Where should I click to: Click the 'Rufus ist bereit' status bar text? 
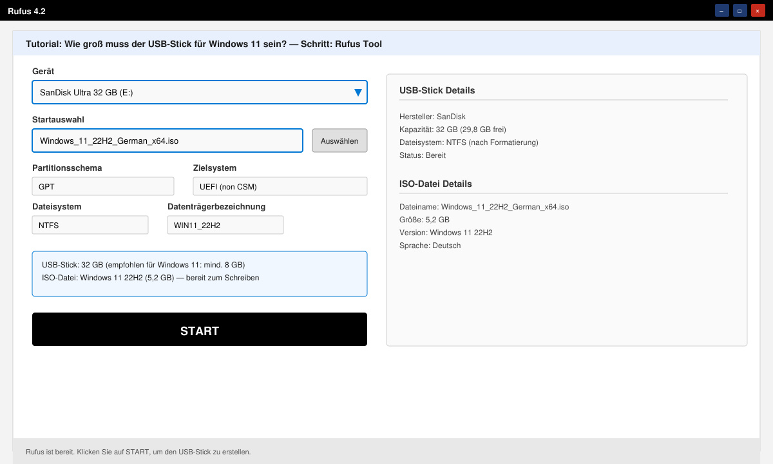tap(138, 452)
